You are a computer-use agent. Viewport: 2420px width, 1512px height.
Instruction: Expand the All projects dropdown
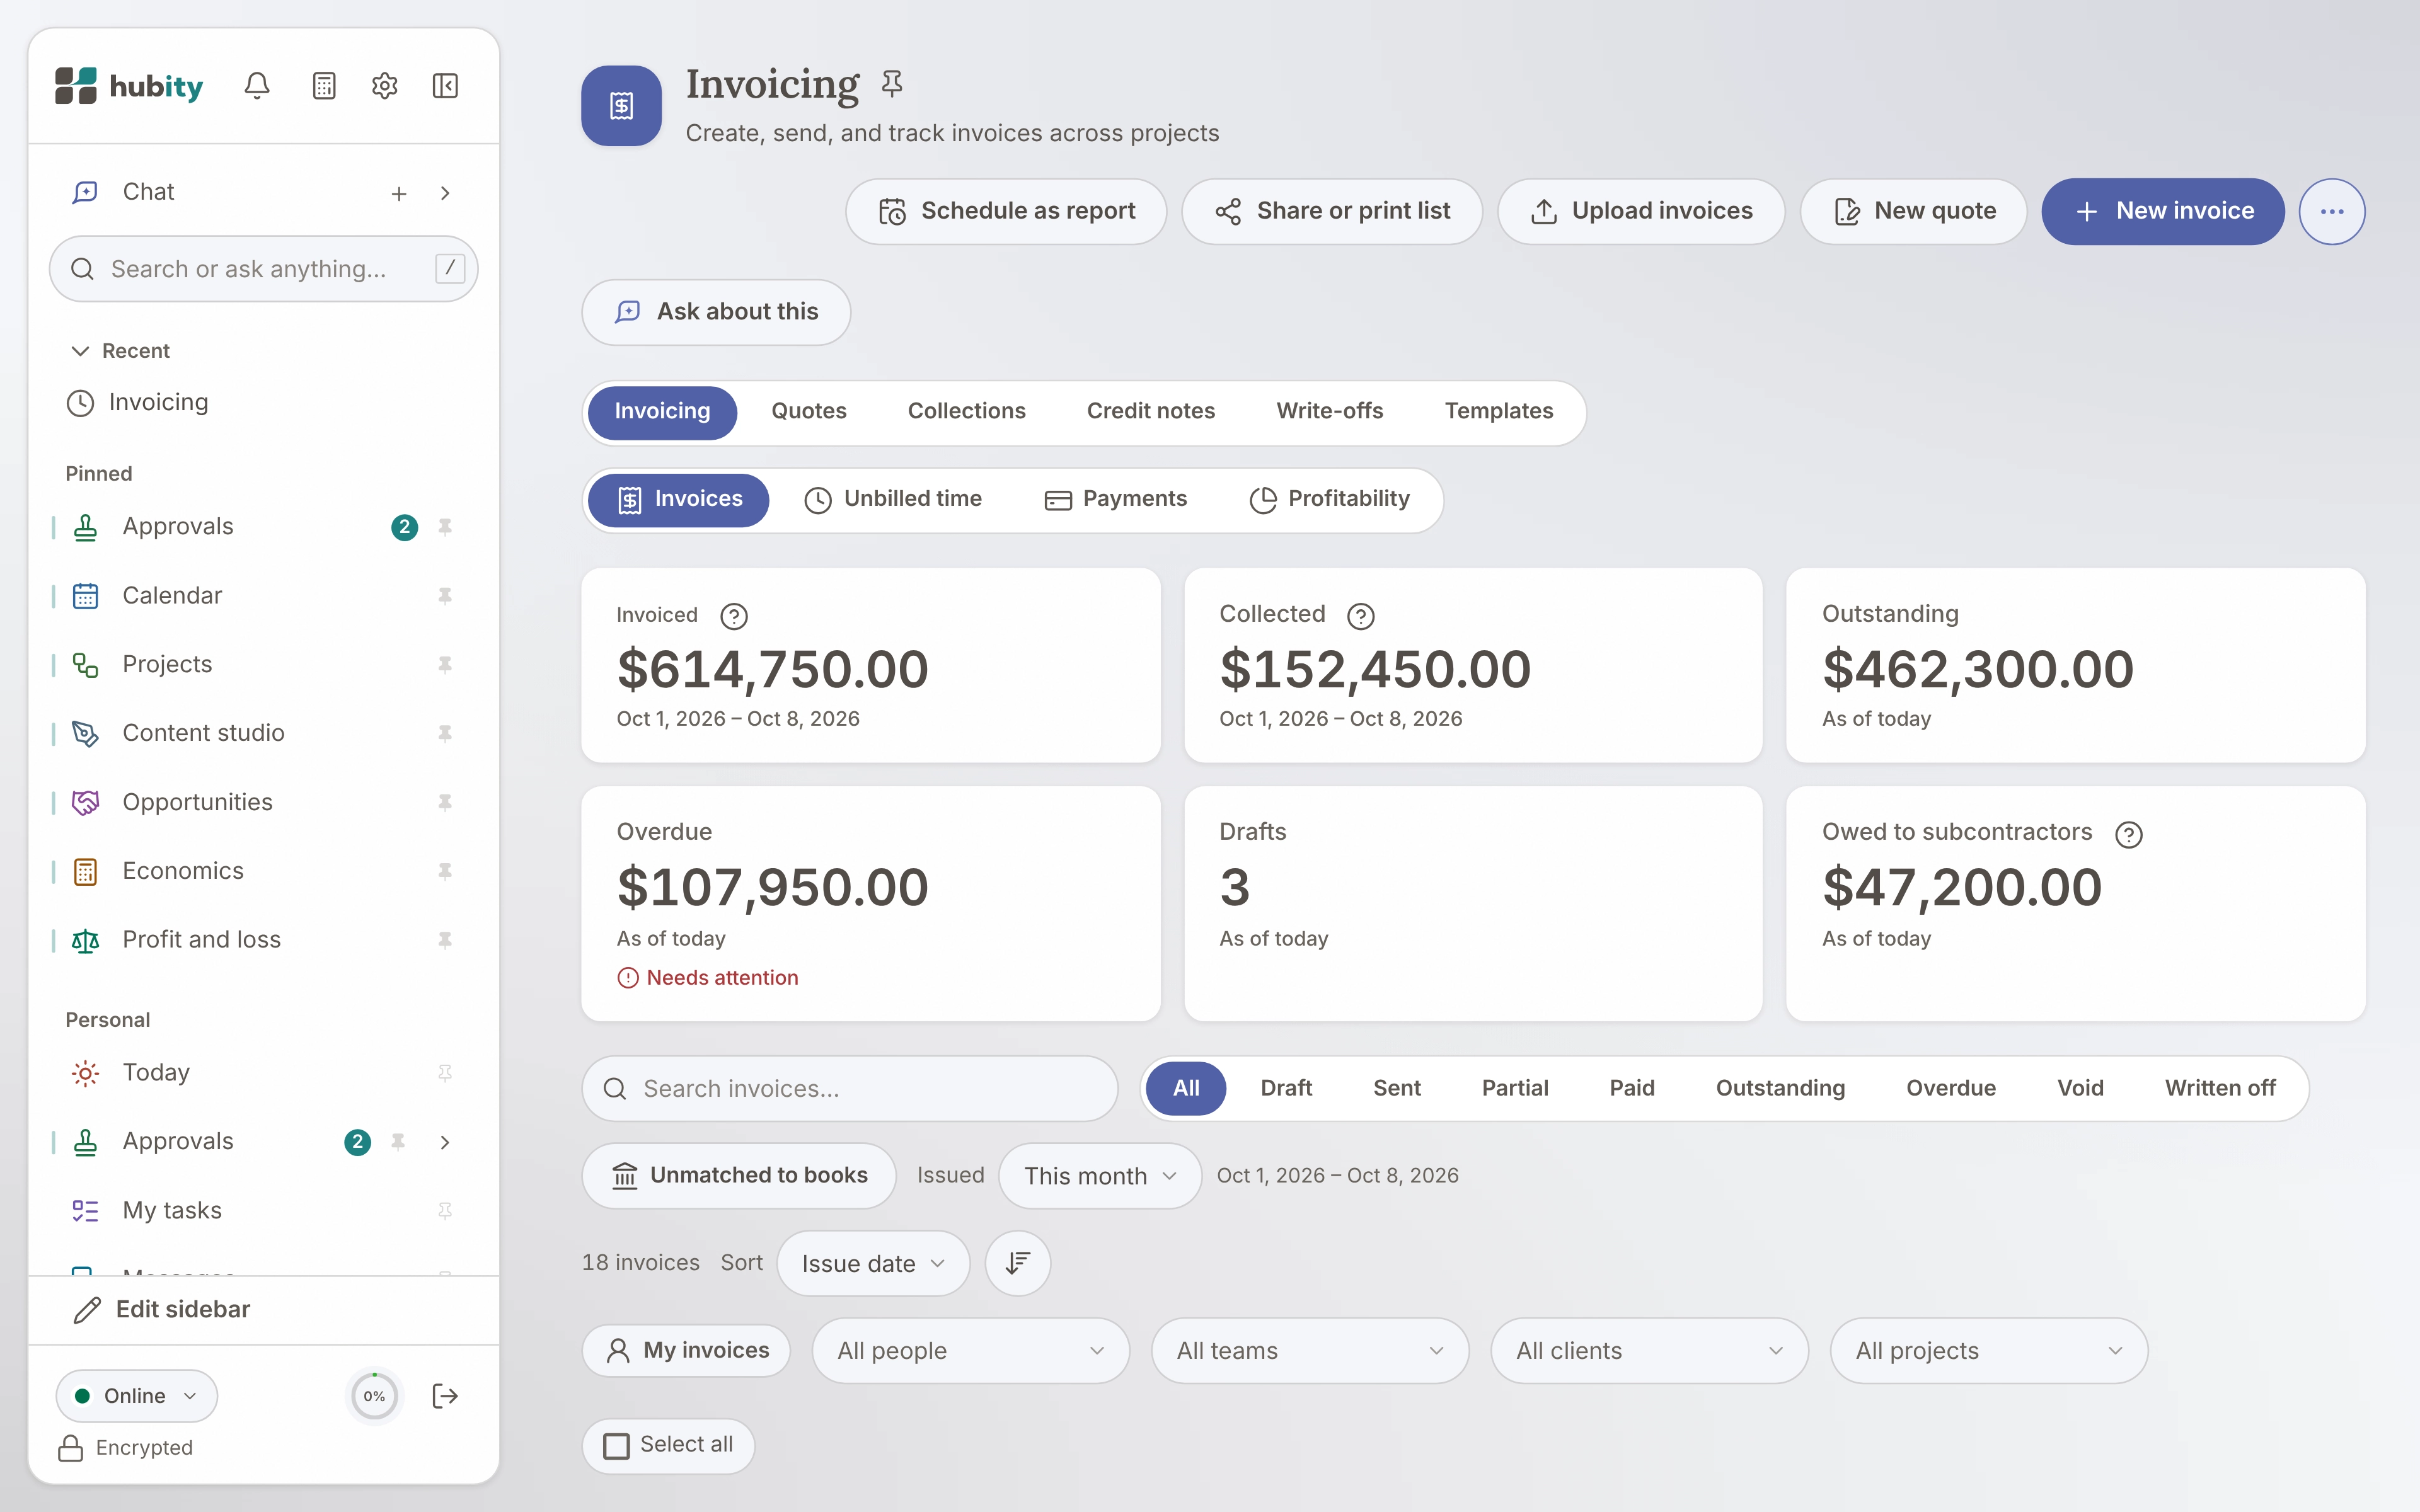click(x=1988, y=1350)
